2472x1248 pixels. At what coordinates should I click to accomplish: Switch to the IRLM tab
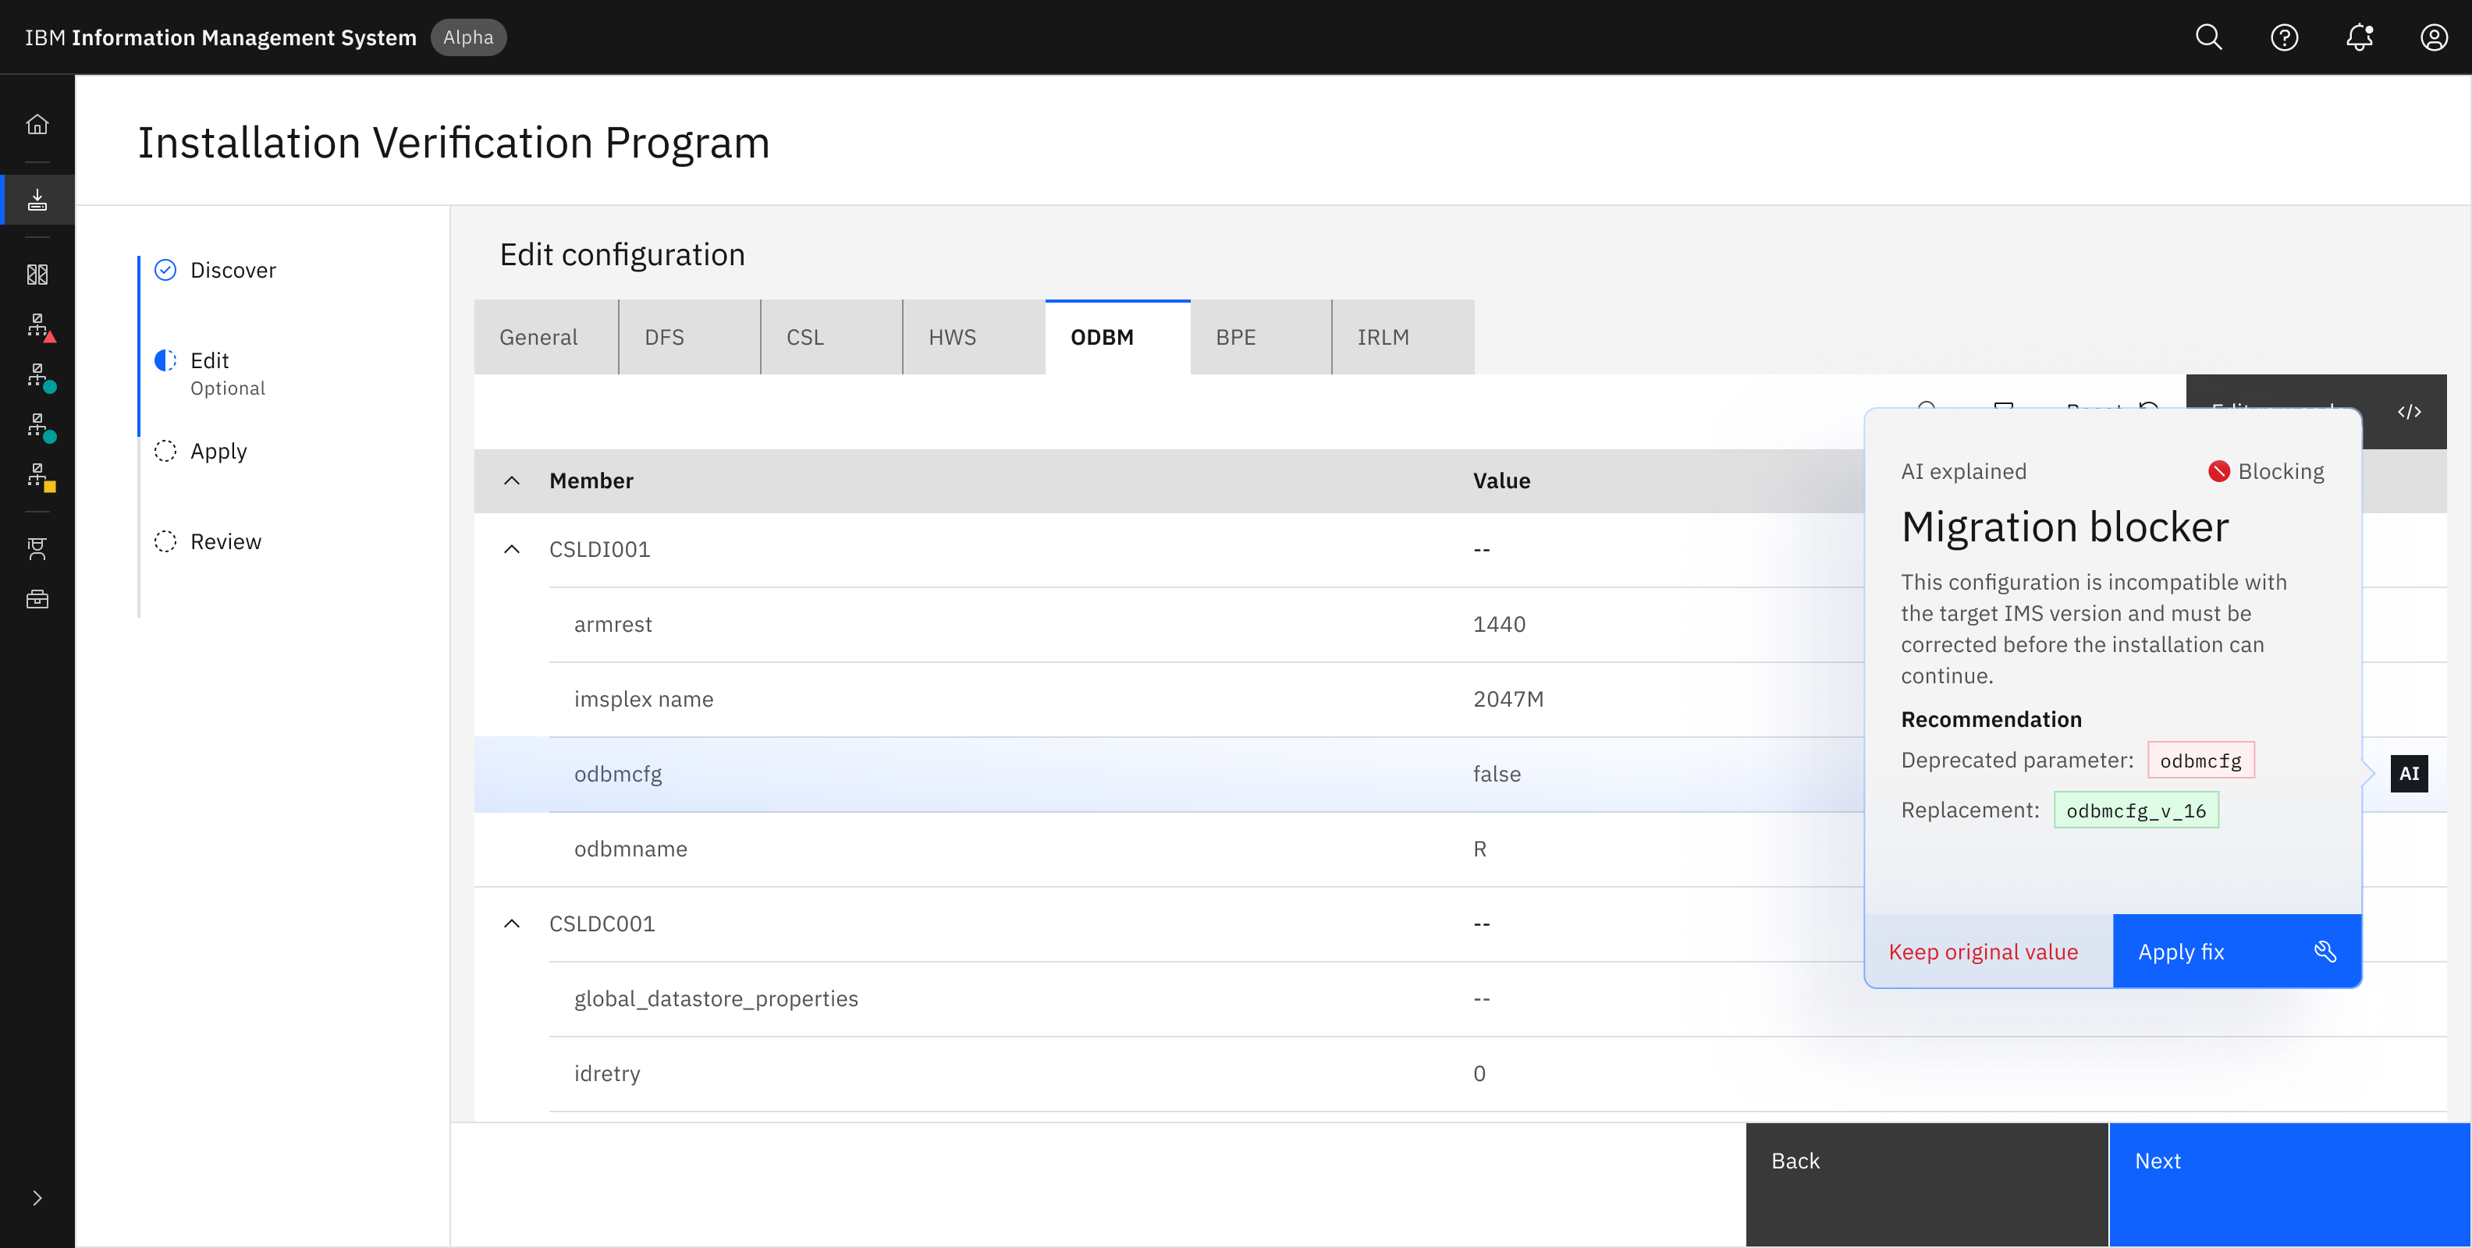[x=1403, y=338]
